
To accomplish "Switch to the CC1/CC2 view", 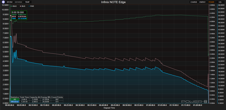I will (x=19, y=2).
